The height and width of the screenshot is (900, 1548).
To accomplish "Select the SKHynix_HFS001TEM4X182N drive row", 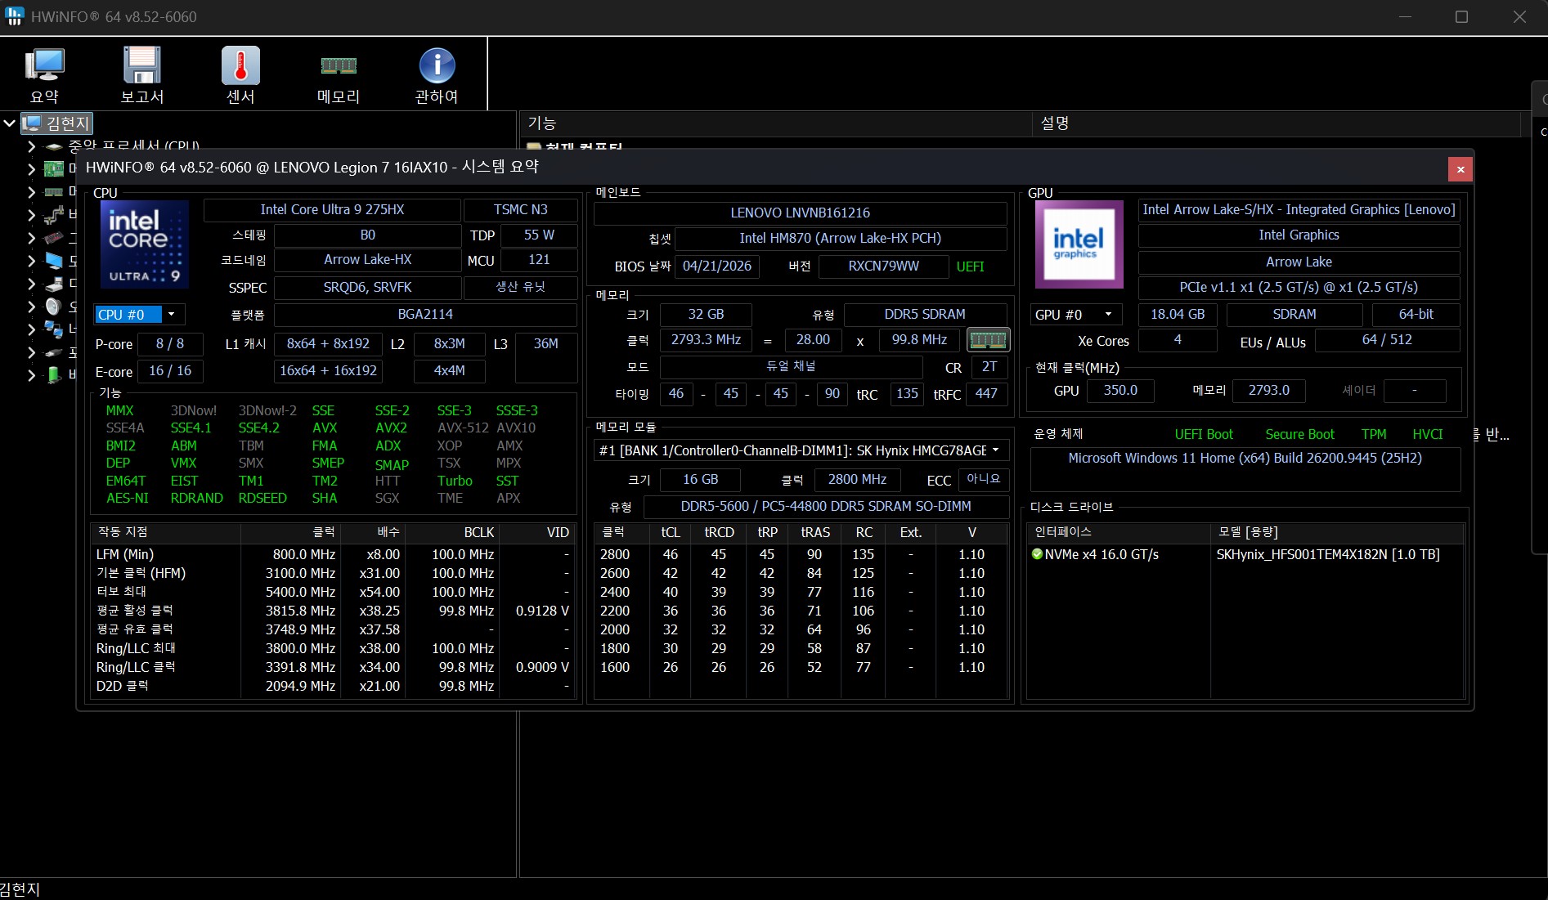I will (1245, 554).
